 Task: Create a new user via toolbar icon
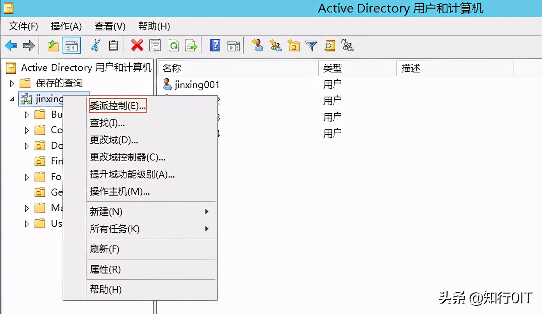pyautogui.click(x=257, y=45)
